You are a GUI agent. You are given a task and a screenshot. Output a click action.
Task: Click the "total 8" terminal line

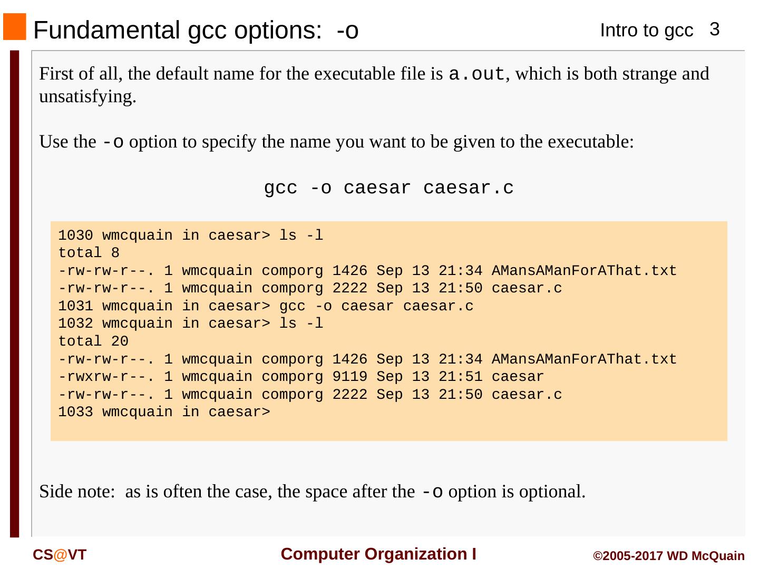[89, 253]
